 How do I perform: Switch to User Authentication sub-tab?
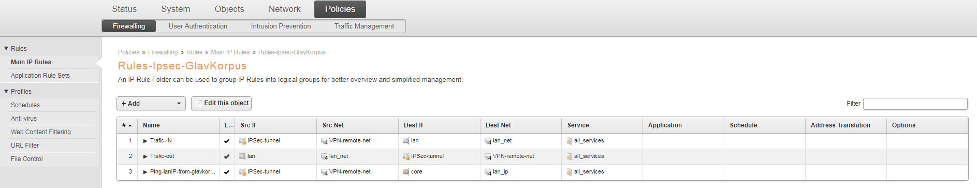pos(198,26)
